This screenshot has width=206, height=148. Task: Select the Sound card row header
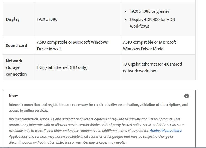click(16, 46)
